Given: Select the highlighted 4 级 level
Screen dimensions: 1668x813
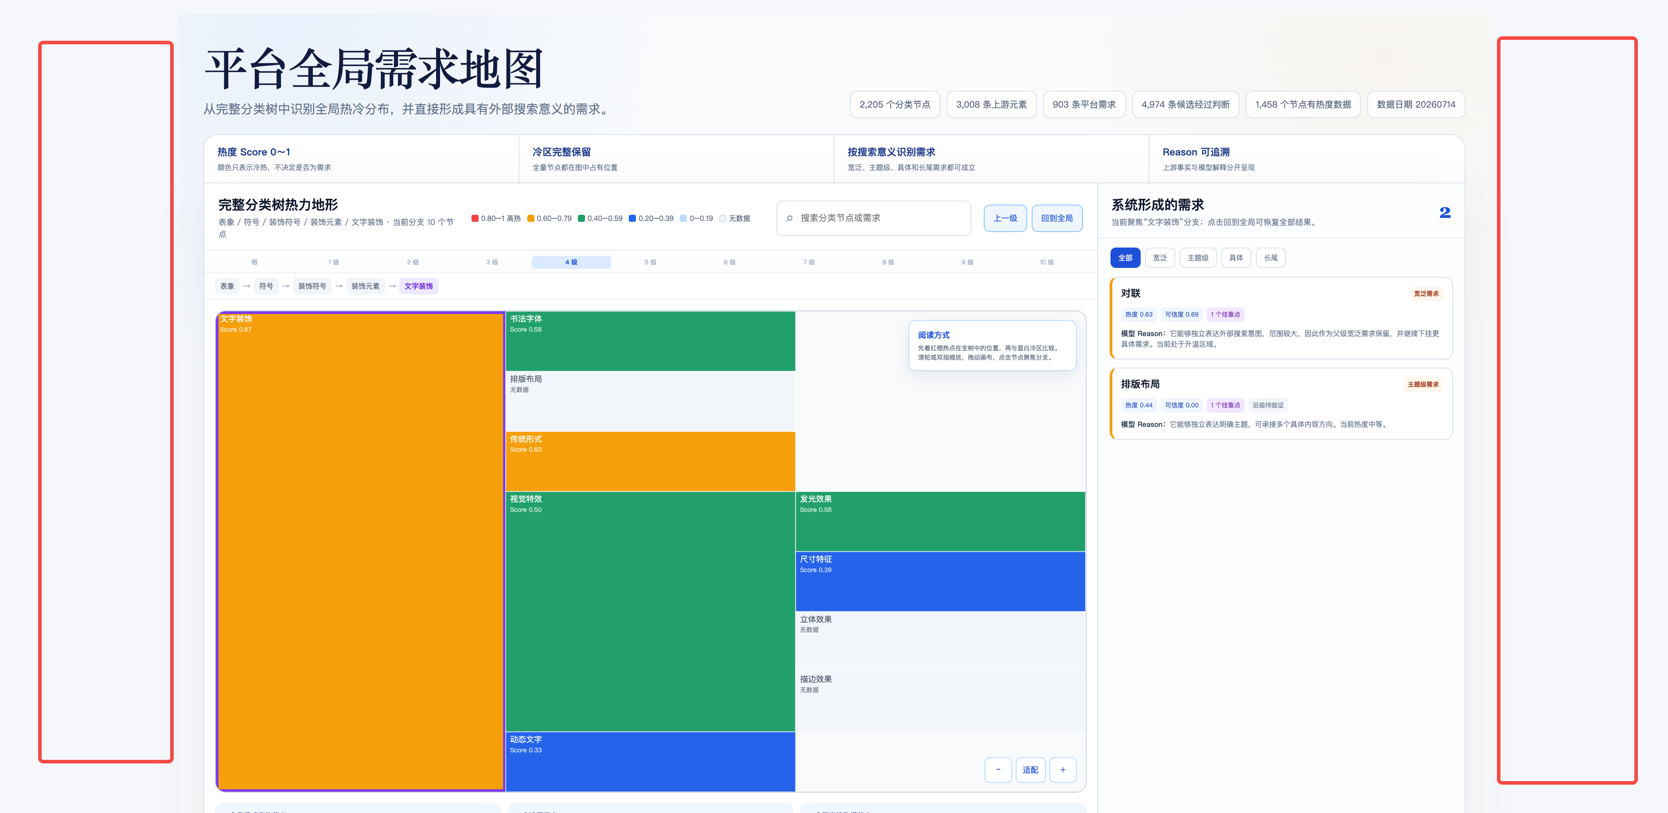Looking at the screenshot, I should click(571, 262).
